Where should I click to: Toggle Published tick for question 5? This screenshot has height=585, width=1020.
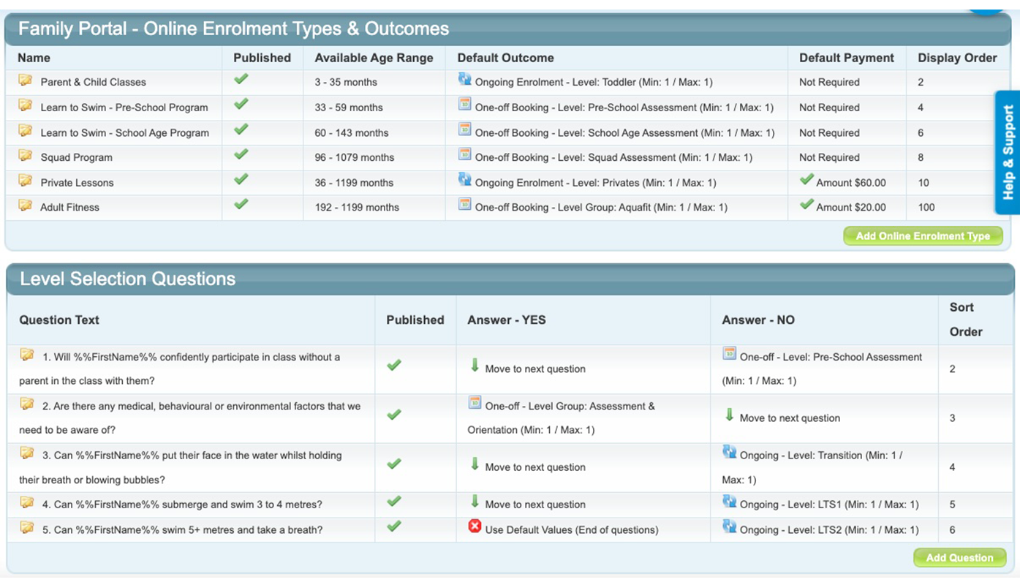394,526
